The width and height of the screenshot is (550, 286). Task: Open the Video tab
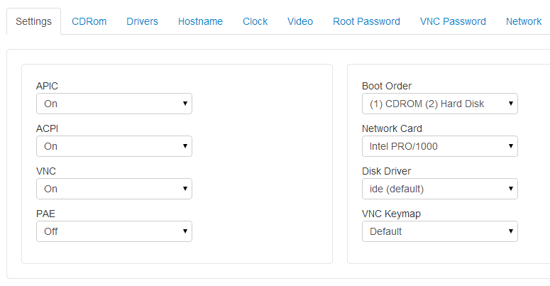tap(300, 21)
